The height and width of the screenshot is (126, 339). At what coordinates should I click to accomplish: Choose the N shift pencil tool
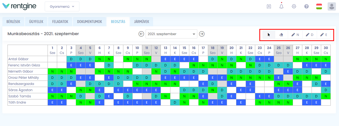click(295, 35)
